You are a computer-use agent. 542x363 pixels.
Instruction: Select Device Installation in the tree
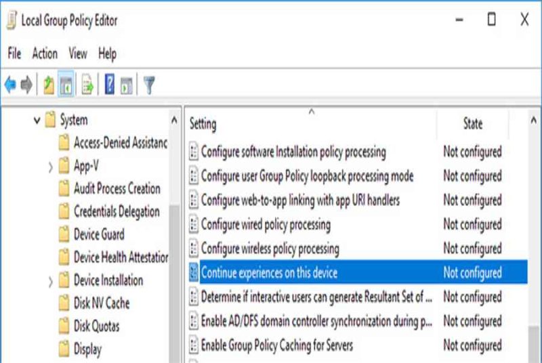tap(108, 280)
